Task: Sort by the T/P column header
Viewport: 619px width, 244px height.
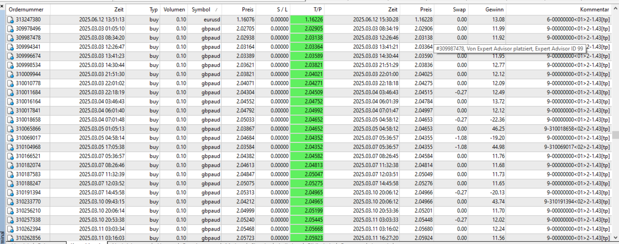Action: [307, 10]
